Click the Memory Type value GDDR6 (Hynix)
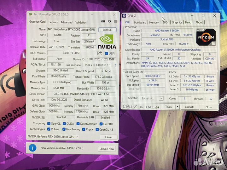This screenshot has height=170, width=227. tap(62, 82)
